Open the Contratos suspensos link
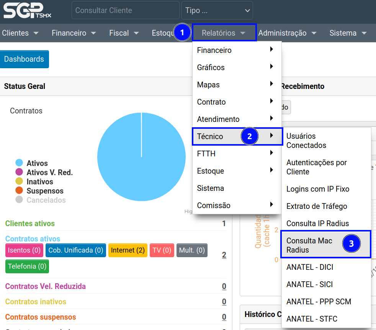Image resolution: width=376 pixels, height=330 pixels. coord(41,317)
